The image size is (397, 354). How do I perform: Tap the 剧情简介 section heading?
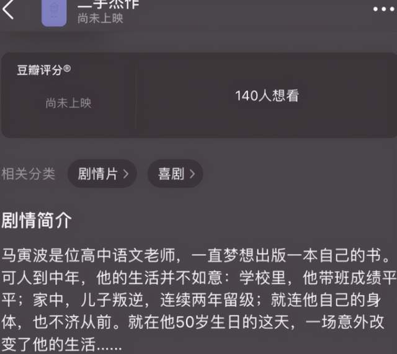37,220
